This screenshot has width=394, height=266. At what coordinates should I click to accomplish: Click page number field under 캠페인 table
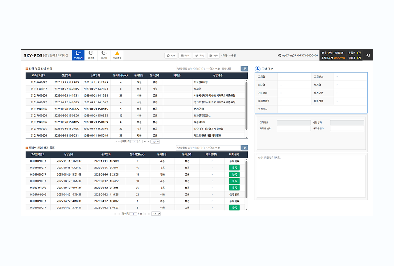(133, 214)
